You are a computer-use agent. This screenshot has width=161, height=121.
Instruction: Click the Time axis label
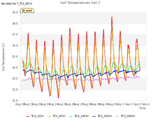pos(142,108)
